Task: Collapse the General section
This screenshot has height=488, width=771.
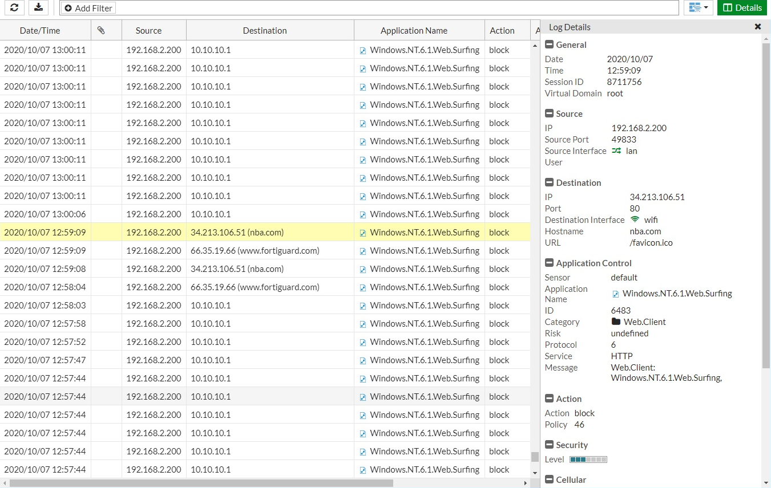Action: pos(549,45)
